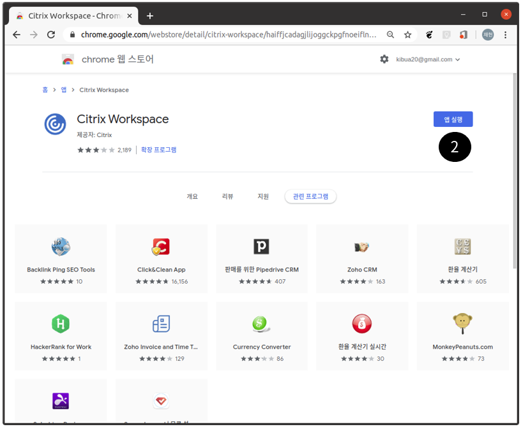Image resolution: width=523 pixels, height=429 pixels.
Task: Click the Citrix Workspace app icon
Action: click(x=56, y=124)
